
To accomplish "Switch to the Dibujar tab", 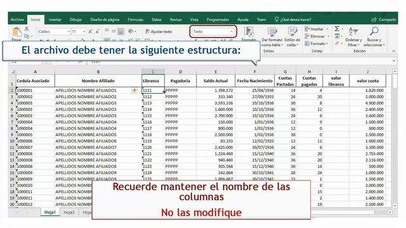I will tap(75, 20).
